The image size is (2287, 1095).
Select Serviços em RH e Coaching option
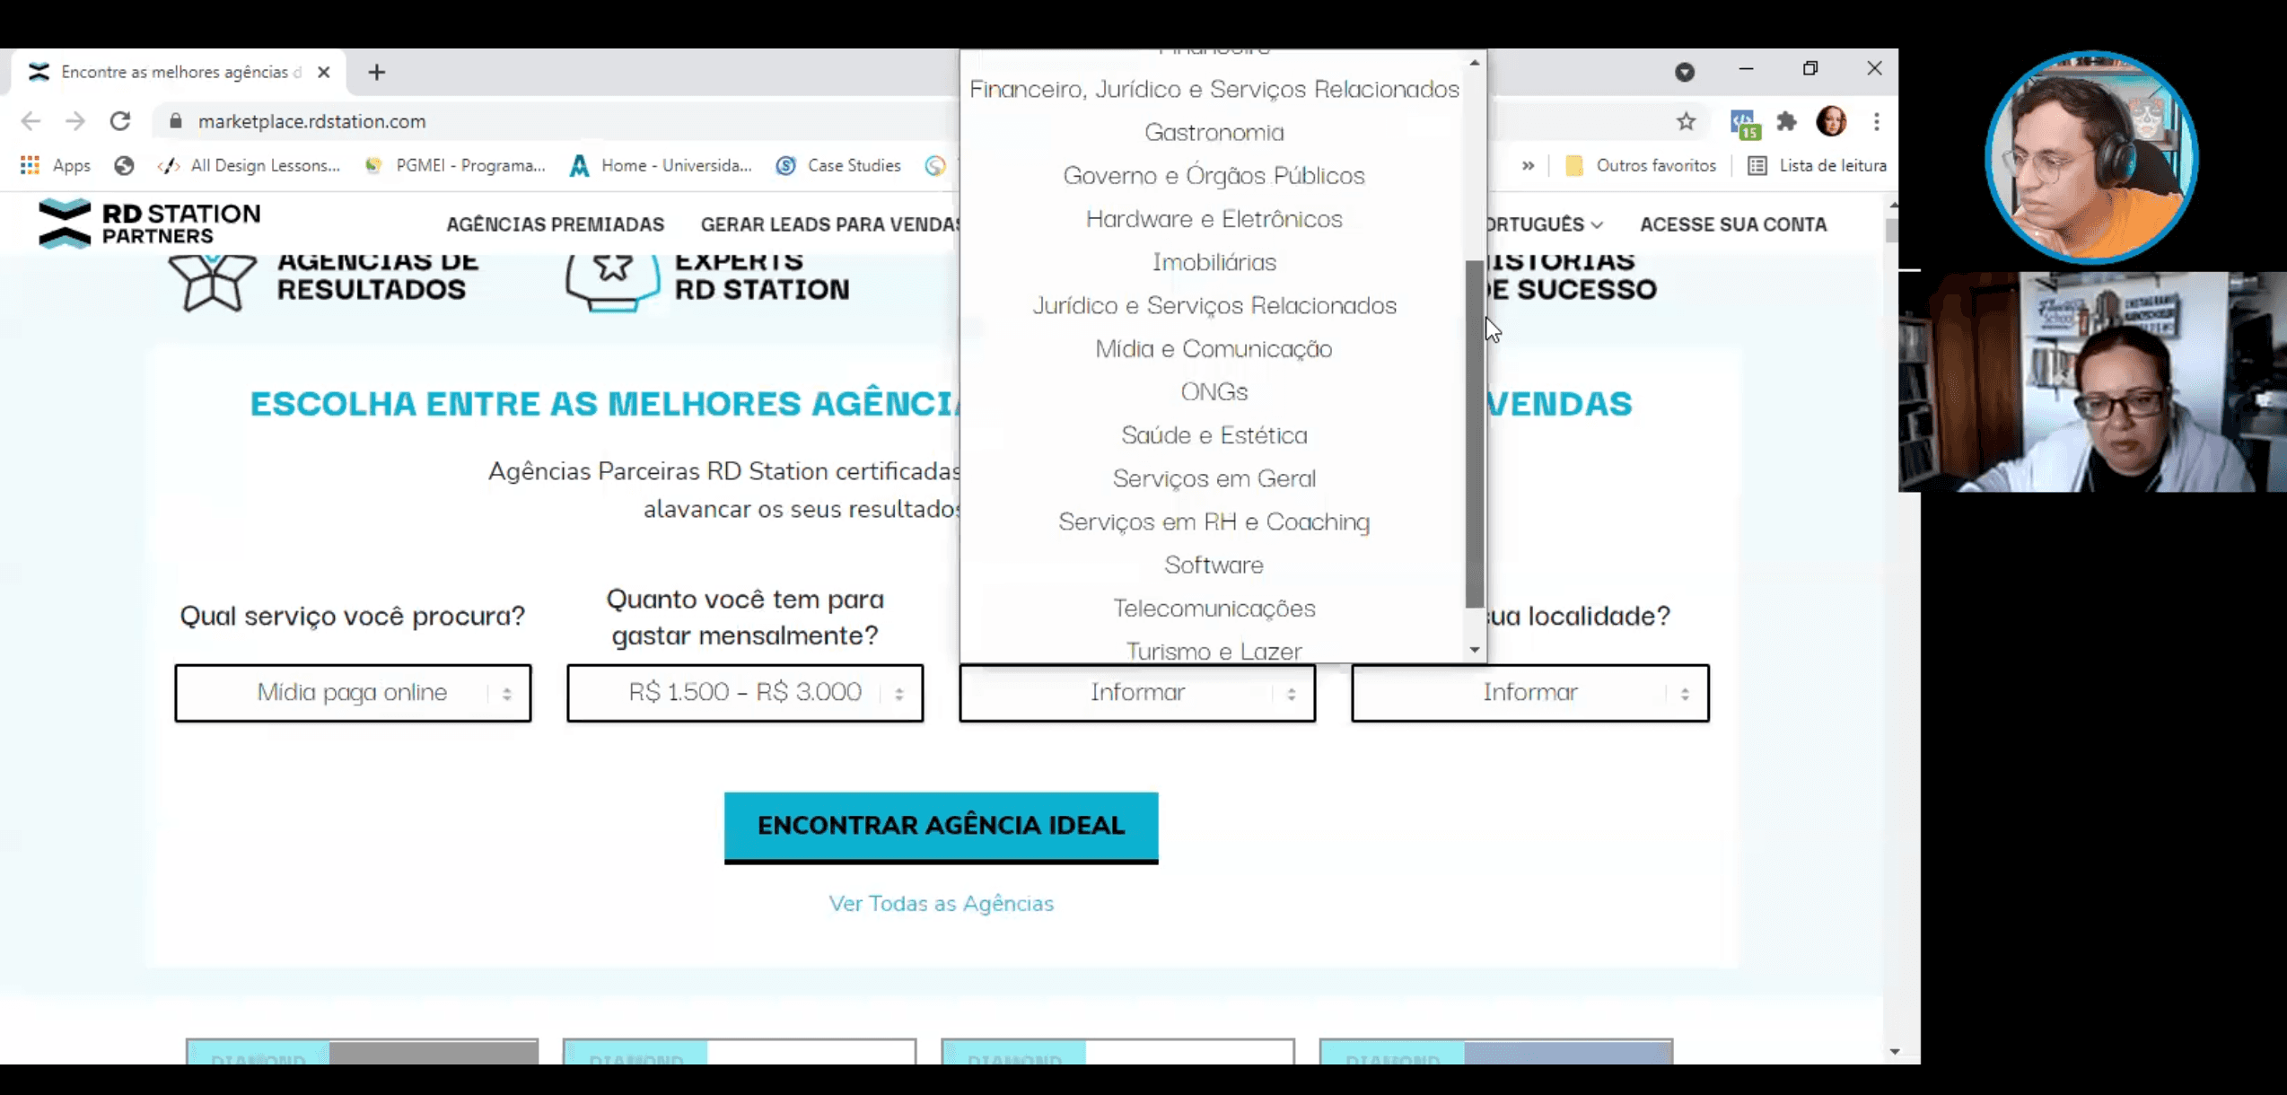tap(1214, 521)
